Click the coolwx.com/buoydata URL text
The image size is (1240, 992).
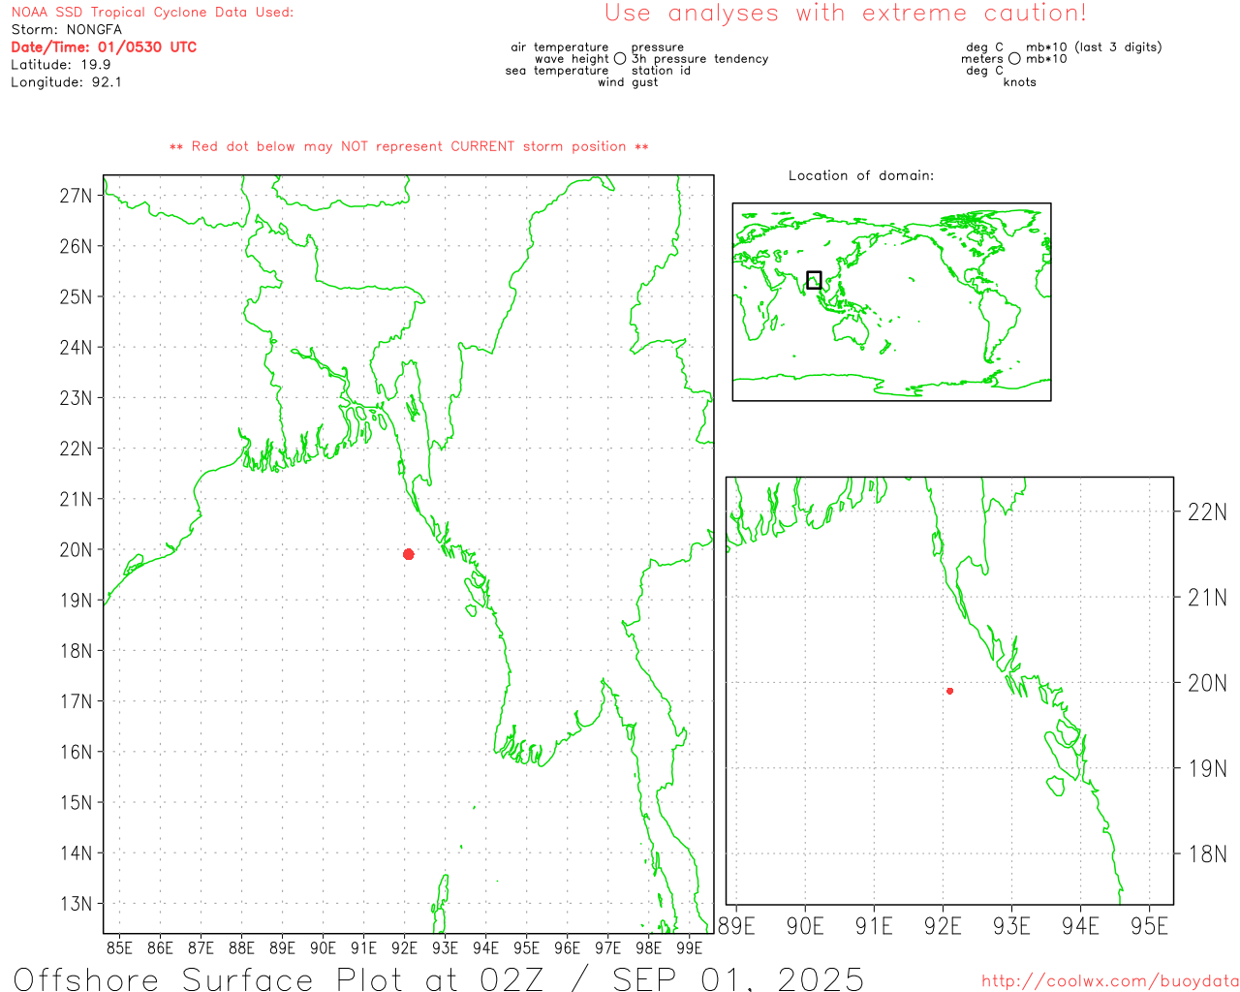1110,981
